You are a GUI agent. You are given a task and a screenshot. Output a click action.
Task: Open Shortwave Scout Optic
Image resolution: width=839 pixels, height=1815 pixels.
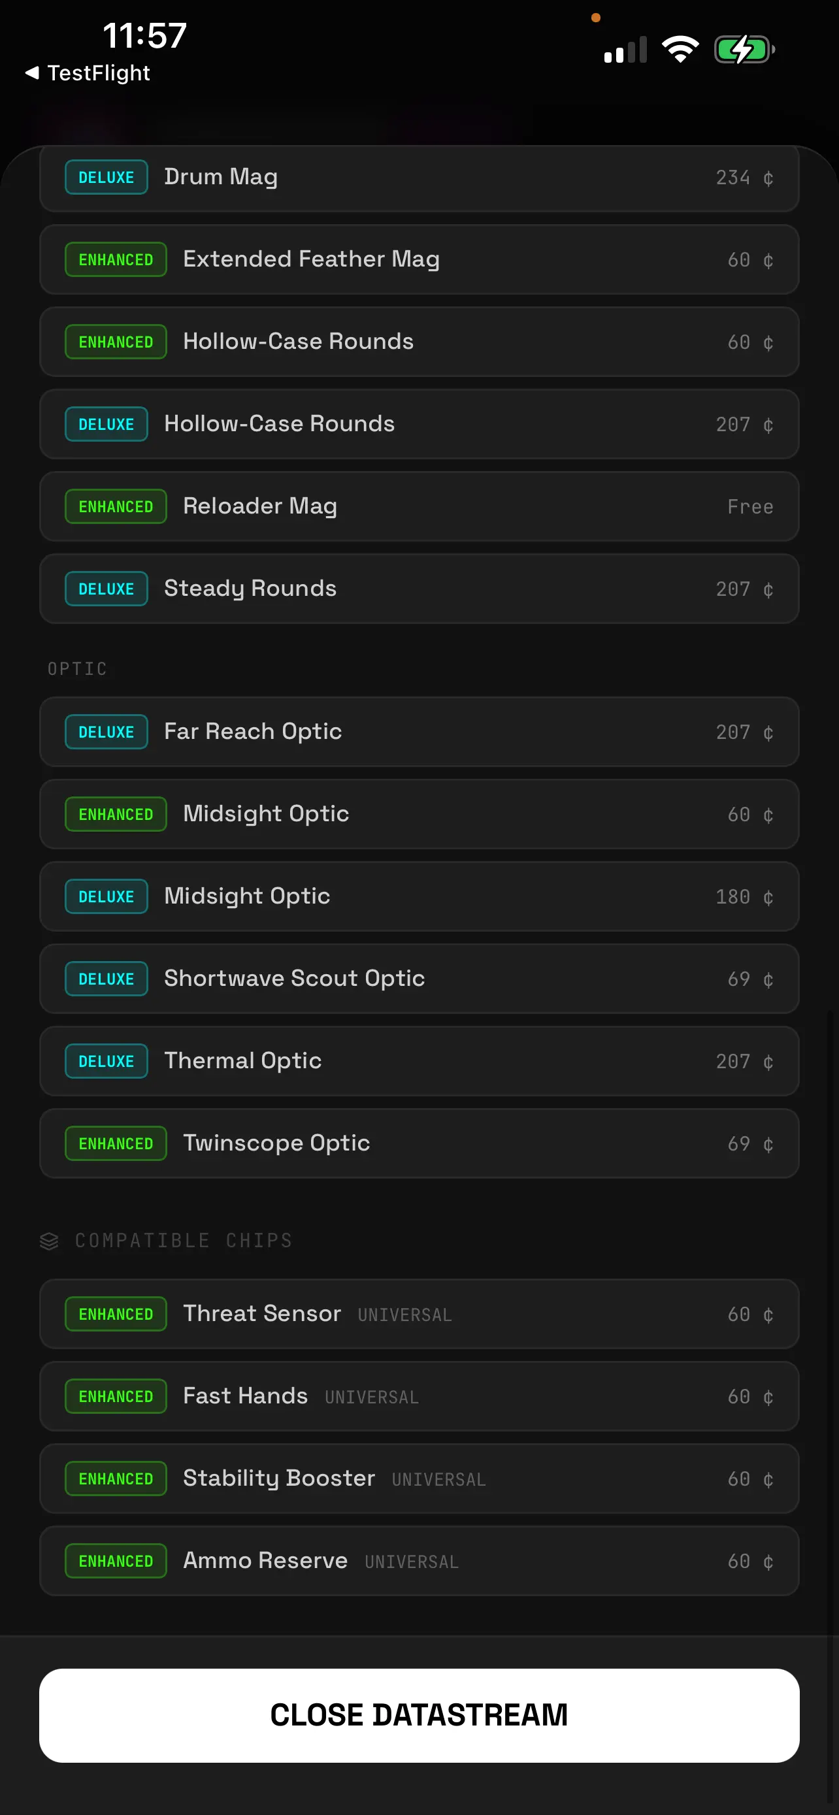click(x=419, y=979)
